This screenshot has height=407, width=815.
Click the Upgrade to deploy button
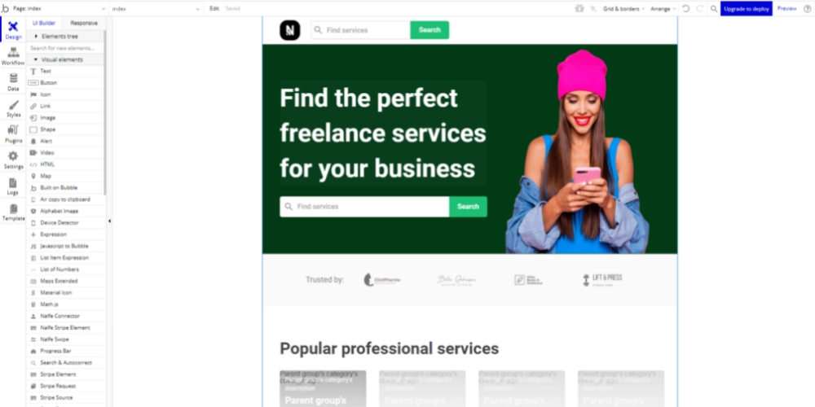coord(746,9)
